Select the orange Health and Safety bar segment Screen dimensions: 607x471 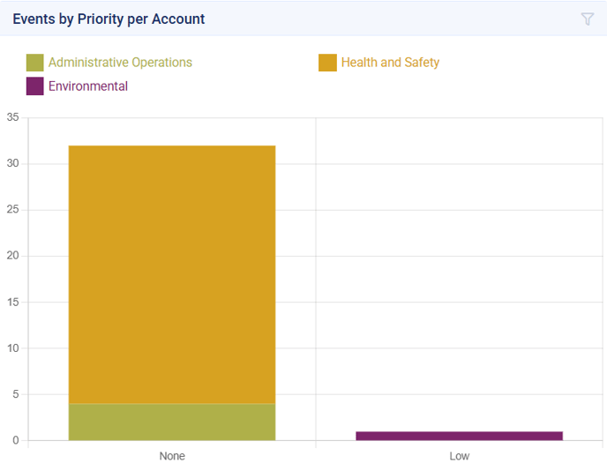(172, 273)
